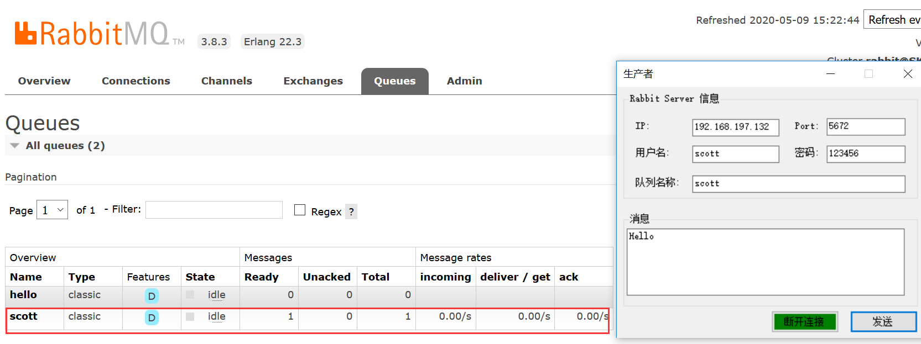This screenshot has height=344, width=921.
Task: Sort by Ready messages column
Action: (262, 277)
